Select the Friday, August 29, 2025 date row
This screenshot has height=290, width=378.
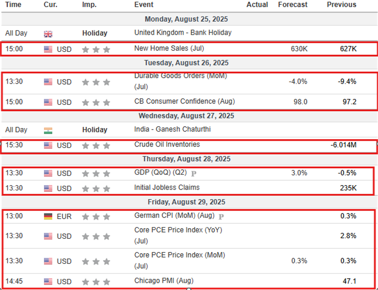[189, 202]
